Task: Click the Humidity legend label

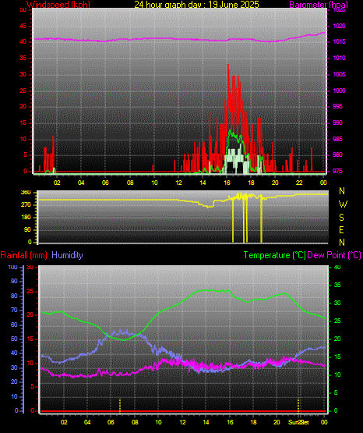Action: [x=67, y=255]
